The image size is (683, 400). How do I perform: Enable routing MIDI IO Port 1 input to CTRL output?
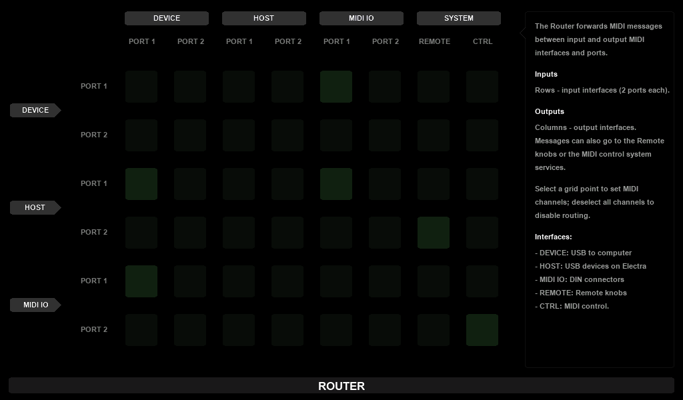[x=482, y=281]
